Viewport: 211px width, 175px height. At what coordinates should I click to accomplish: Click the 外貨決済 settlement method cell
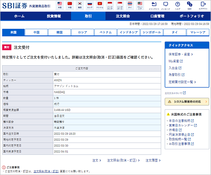coord(107,128)
